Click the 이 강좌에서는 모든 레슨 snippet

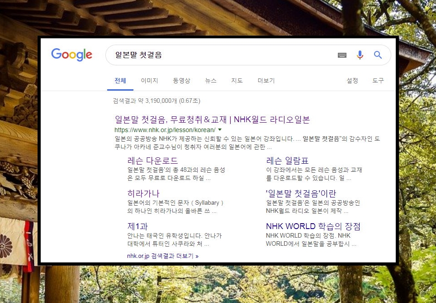click(314, 174)
